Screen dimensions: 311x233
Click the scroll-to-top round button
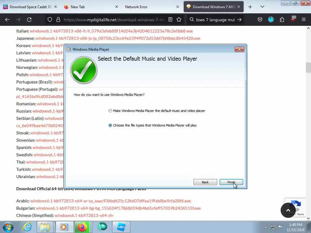pyautogui.click(x=288, y=210)
